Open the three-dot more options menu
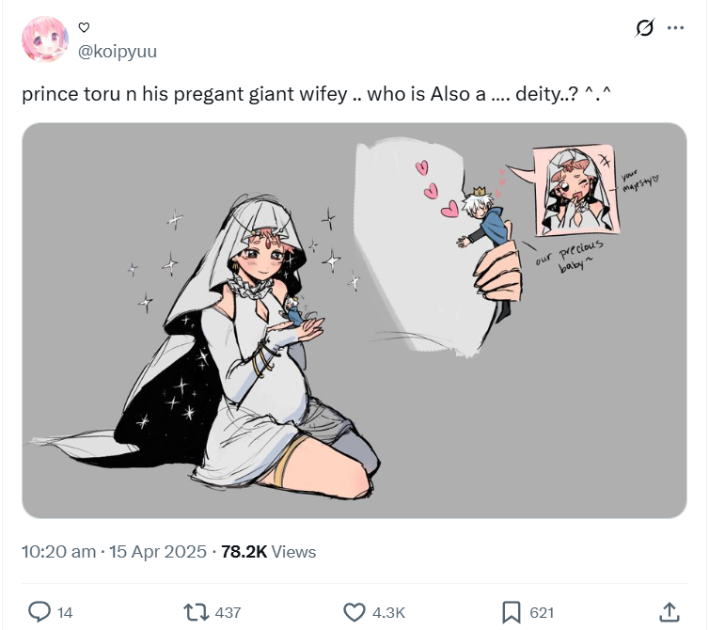 (675, 28)
